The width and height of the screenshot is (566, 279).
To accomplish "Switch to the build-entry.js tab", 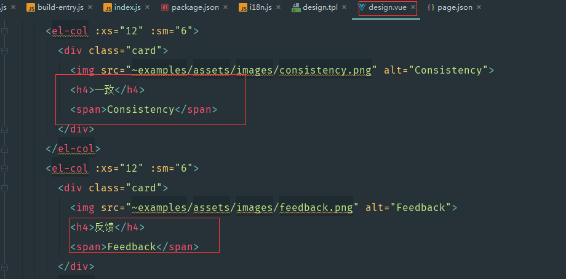I will click(x=60, y=7).
